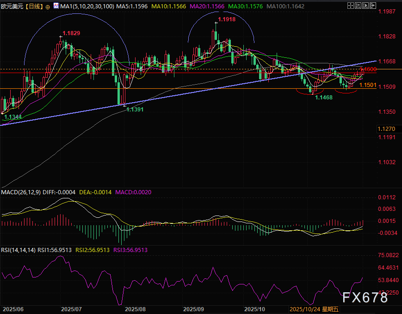The height and width of the screenshot is (314, 402).
Task: Click the DEA:-0.0014 legend value
Action: pyautogui.click(x=95, y=192)
